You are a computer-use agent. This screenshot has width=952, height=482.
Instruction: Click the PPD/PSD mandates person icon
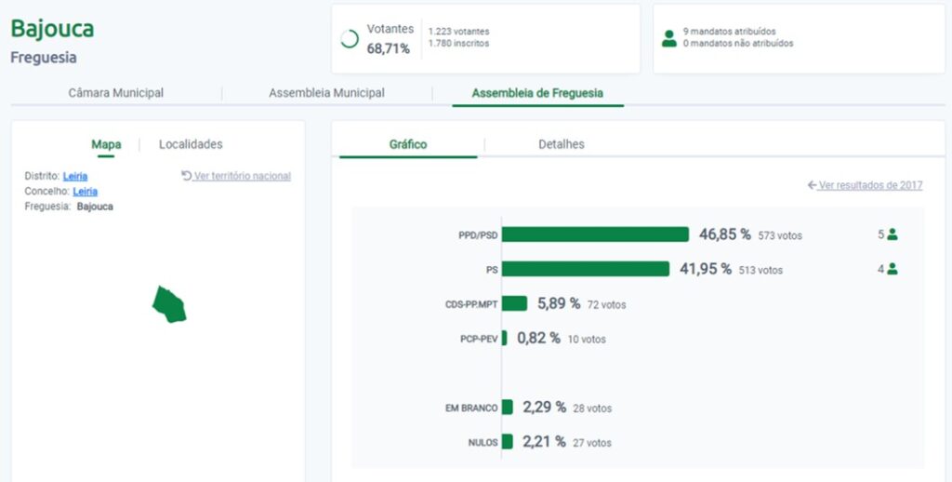click(x=892, y=234)
